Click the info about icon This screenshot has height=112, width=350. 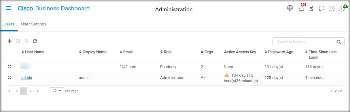(342, 9)
